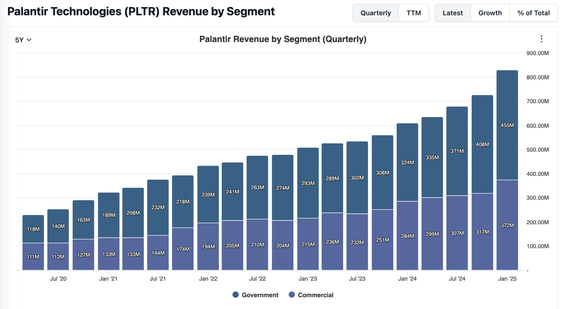Click the 118M Government bar segment
Screen dimensions: 562x309
point(33,229)
